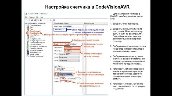The width and height of the screenshot is (172, 96).
Task: Open the Help menu
Action: point(41,17)
